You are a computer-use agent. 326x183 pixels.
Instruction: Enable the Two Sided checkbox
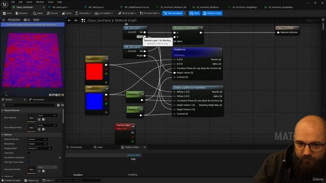click(x=29, y=153)
